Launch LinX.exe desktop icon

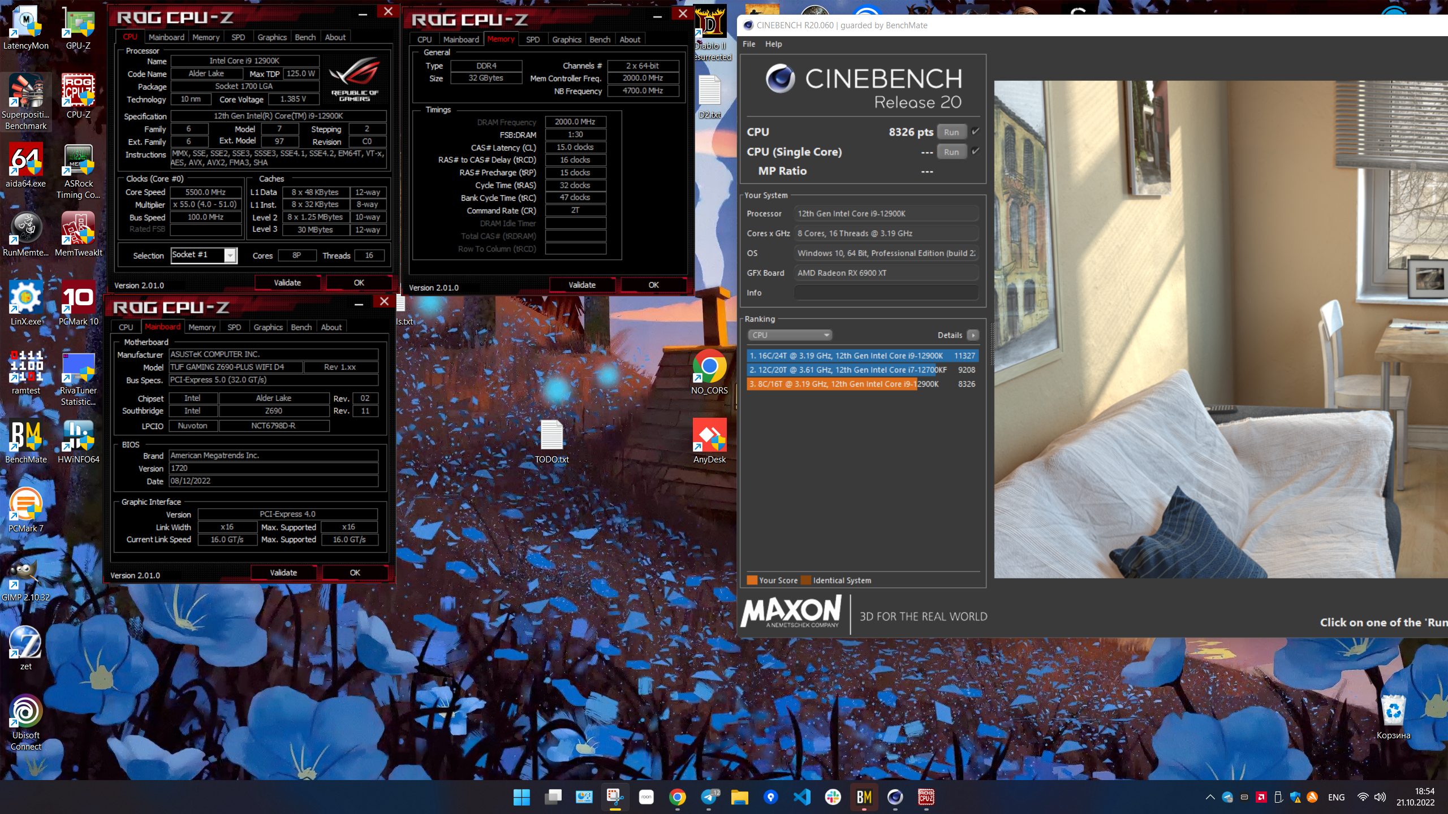pos(26,303)
